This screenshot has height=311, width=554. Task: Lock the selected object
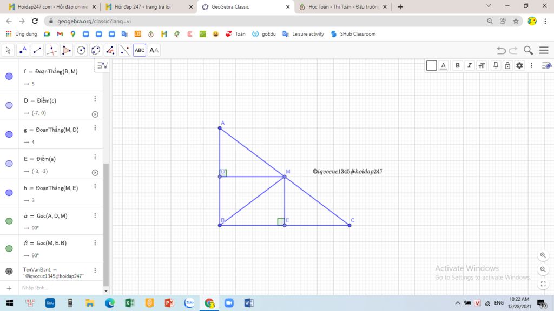click(507, 65)
